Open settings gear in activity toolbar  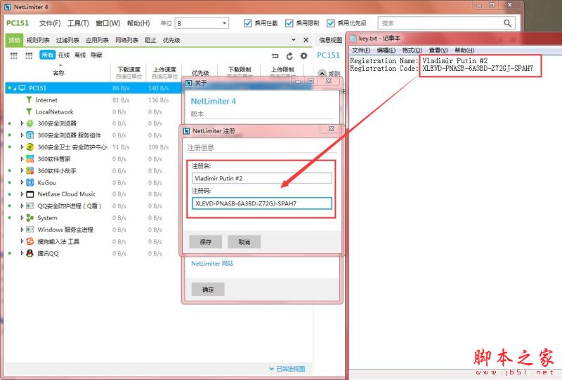pos(304,56)
